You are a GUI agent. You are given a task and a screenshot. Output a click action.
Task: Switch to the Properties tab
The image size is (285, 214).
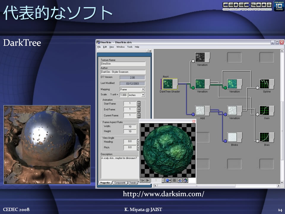point(105,183)
